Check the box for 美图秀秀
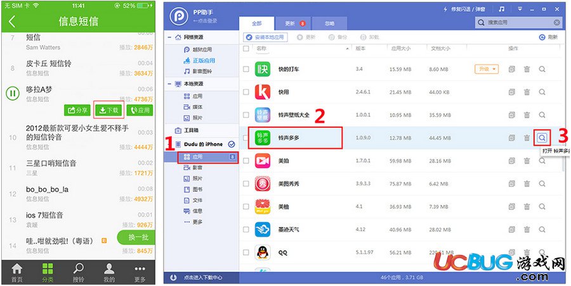 point(246,183)
